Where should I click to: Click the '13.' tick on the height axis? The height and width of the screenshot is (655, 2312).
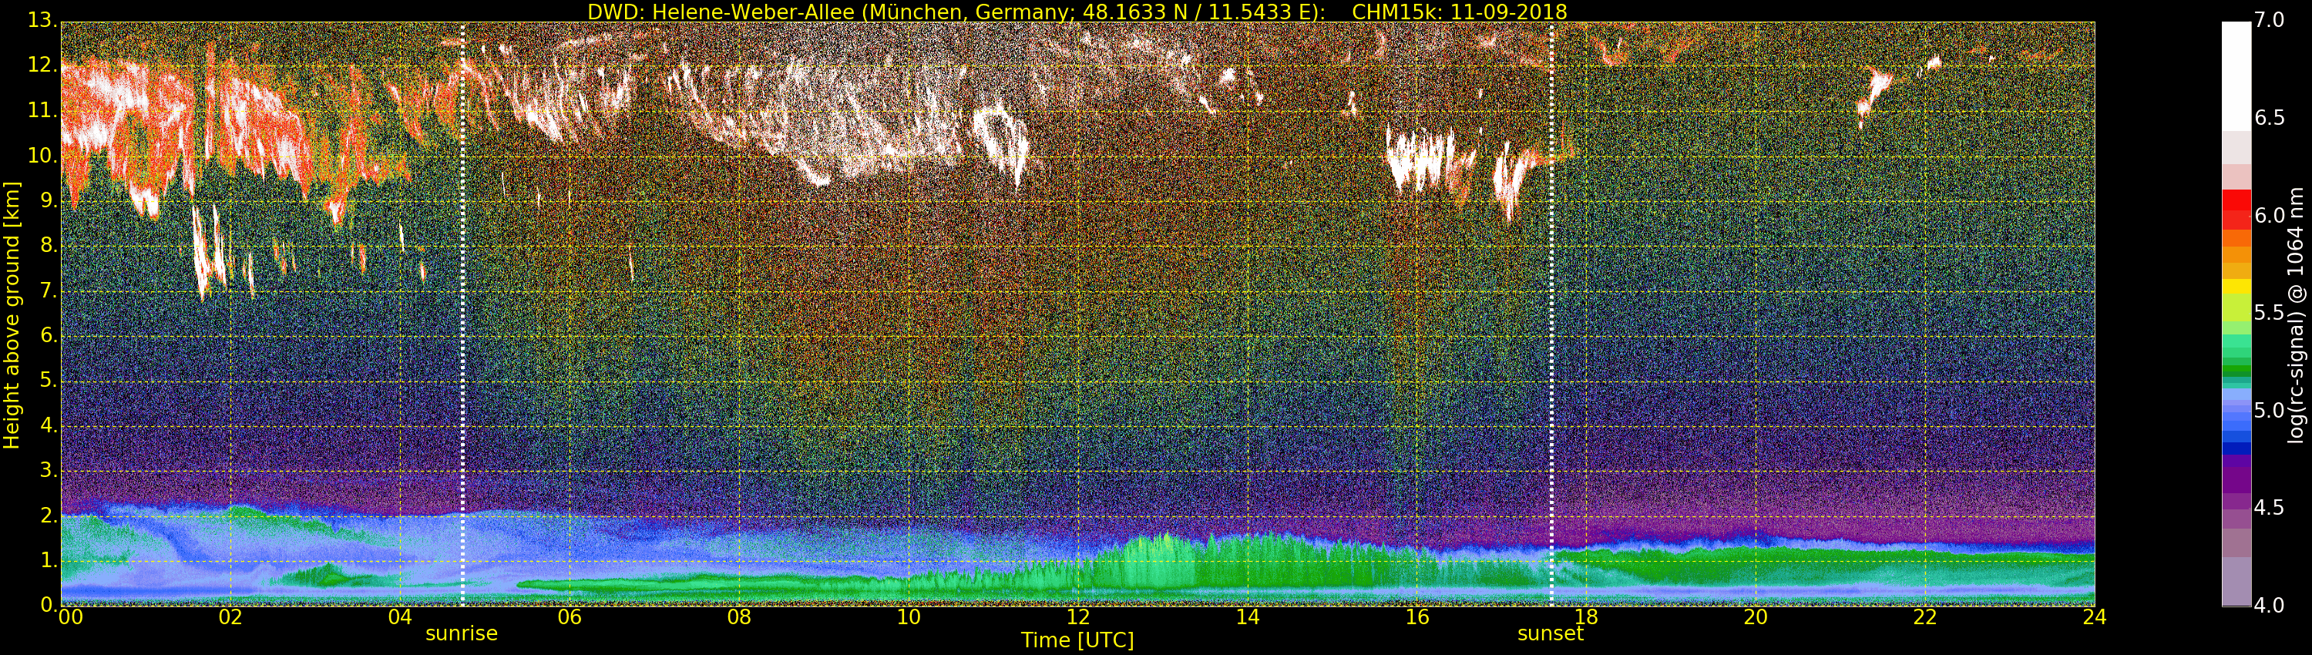pos(42,21)
